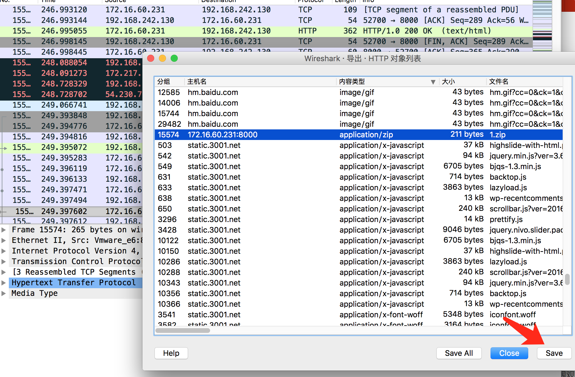Viewport: 575px width, 377px height.
Task: Click the vertical scrollbar thumb in object list
Action: pyautogui.click(x=567, y=279)
